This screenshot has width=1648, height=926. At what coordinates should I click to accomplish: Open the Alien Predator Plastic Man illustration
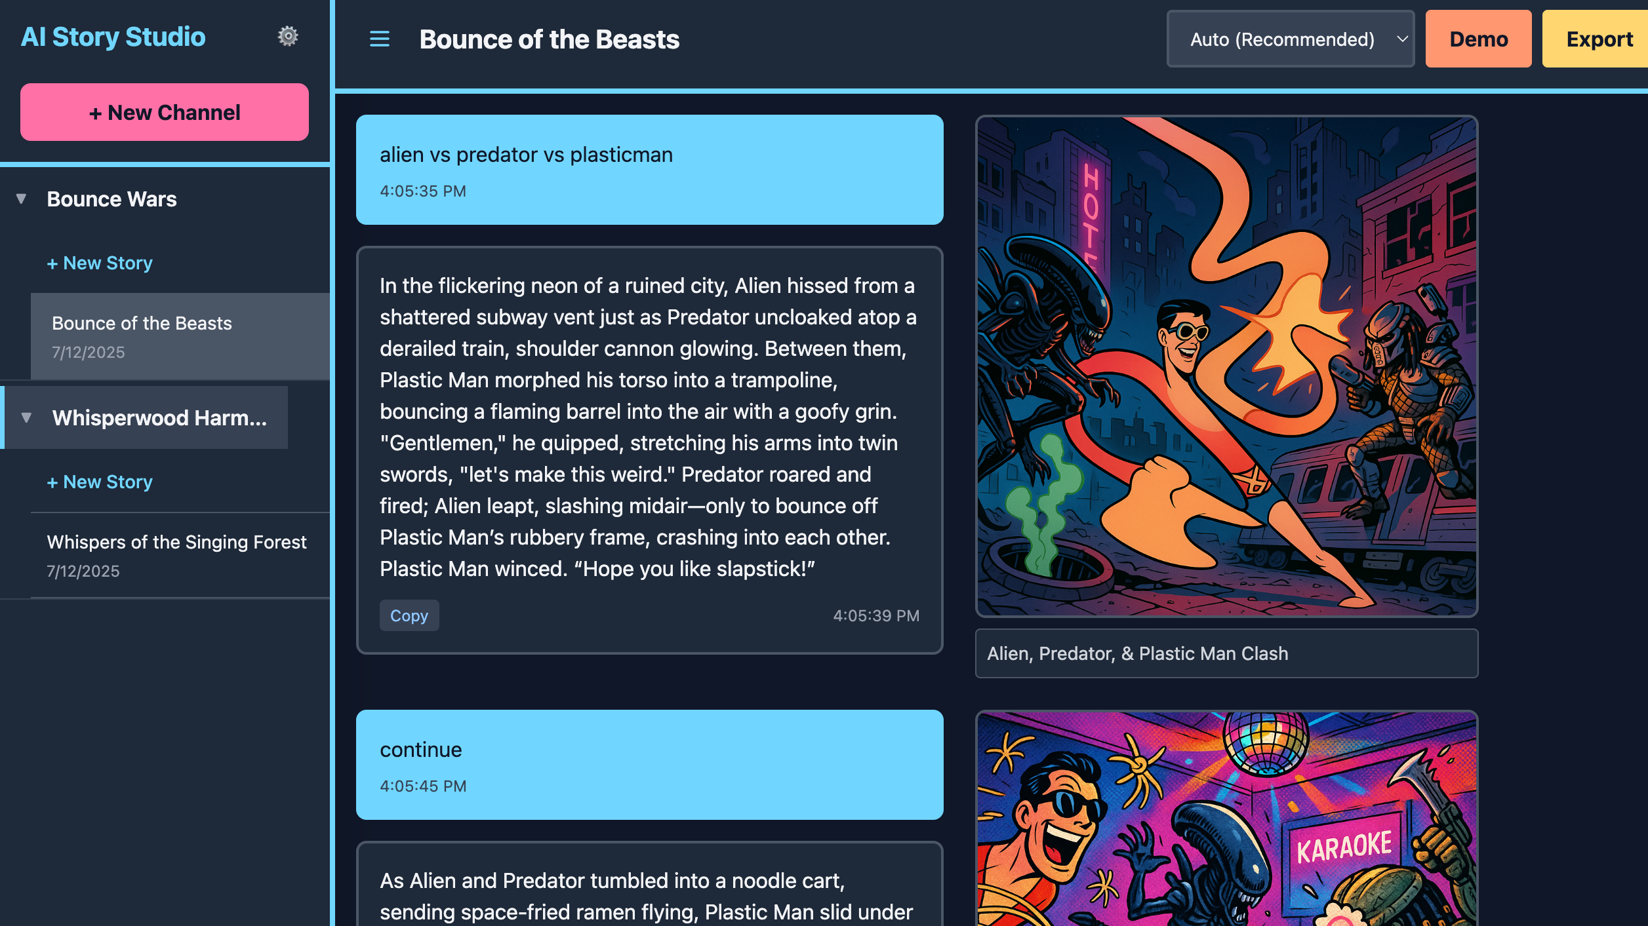pos(1226,366)
